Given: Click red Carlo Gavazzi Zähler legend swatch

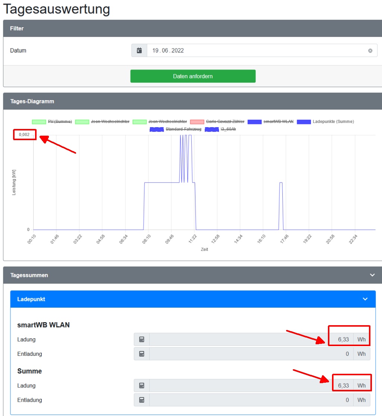Looking at the screenshot, I should tap(197, 121).
